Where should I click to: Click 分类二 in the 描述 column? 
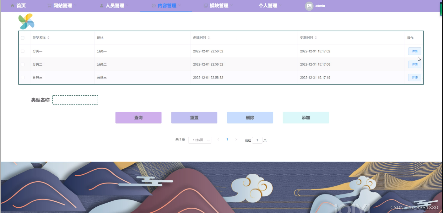tap(102, 64)
